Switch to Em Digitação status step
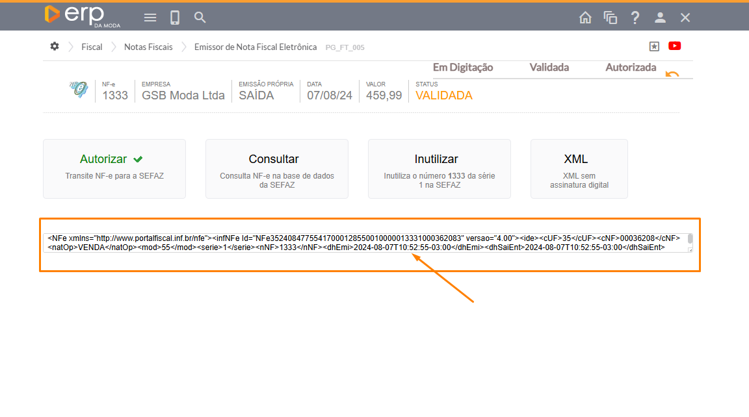Viewport: 749px width, 417px height. (x=463, y=68)
